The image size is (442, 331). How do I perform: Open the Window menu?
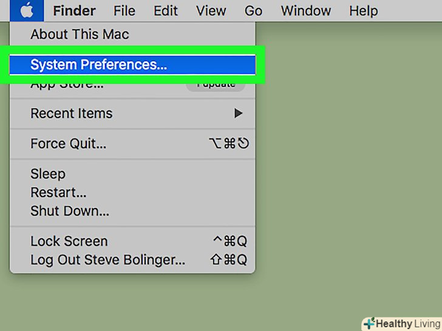click(305, 11)
